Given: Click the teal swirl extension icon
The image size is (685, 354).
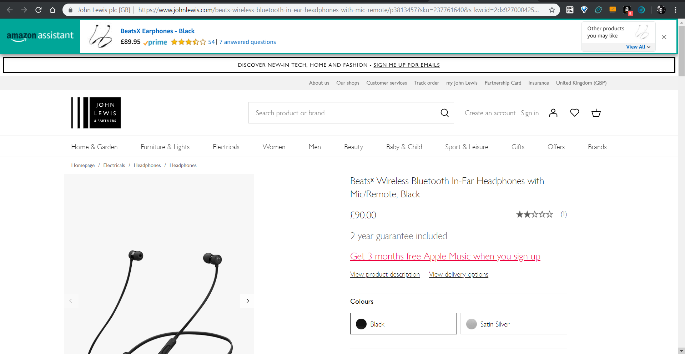Looking at the screenshot, I should [x=599, y=10].
